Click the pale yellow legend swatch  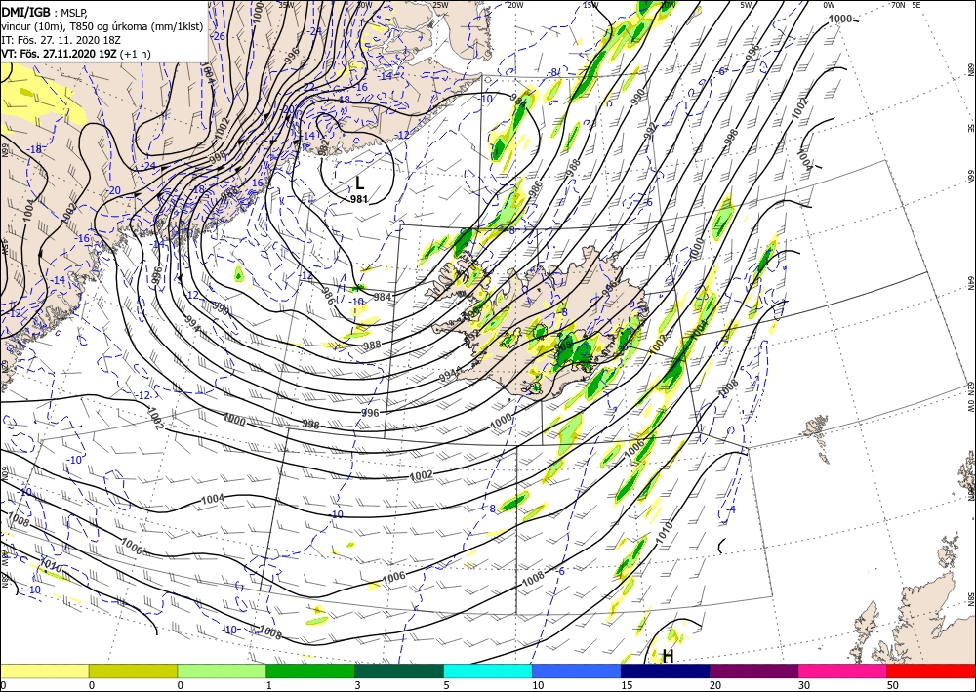44,671
